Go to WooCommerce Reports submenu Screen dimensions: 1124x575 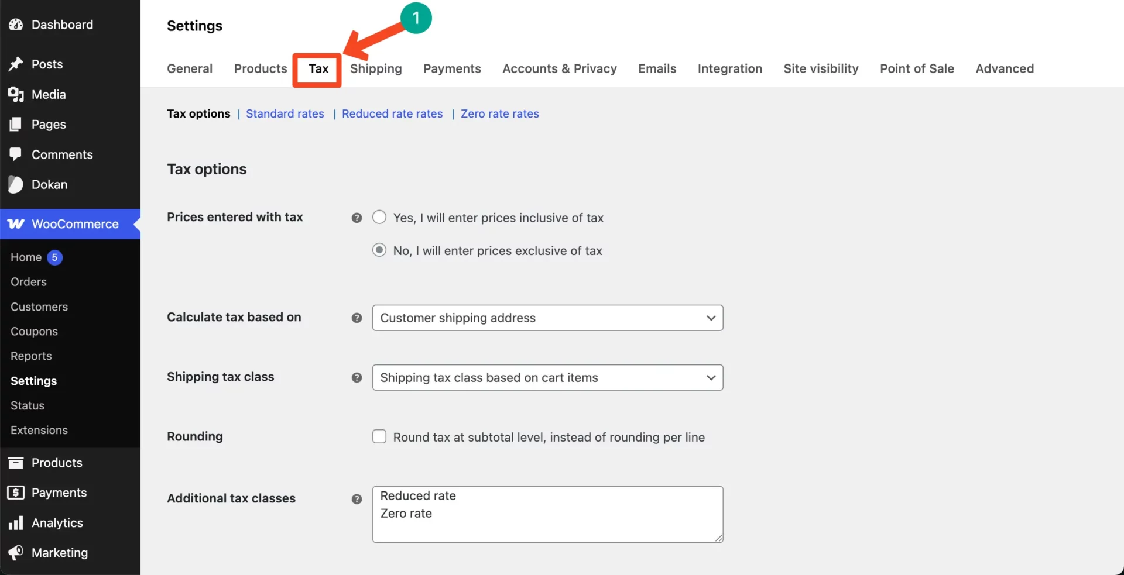(31, 356)
